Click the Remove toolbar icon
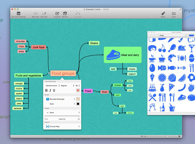 (x=65, y=14)
